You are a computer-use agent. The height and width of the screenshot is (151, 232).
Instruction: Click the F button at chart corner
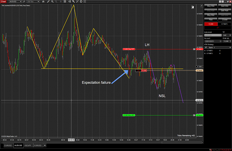(x=202, y=6)
